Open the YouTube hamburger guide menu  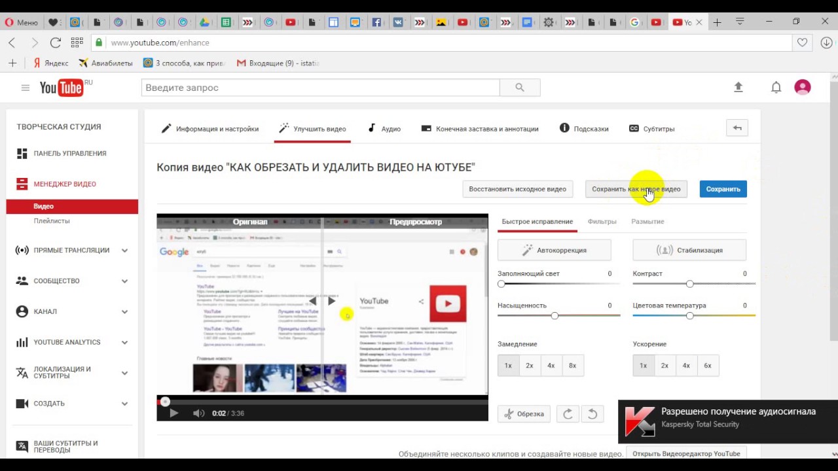click(x=26, y=88)
